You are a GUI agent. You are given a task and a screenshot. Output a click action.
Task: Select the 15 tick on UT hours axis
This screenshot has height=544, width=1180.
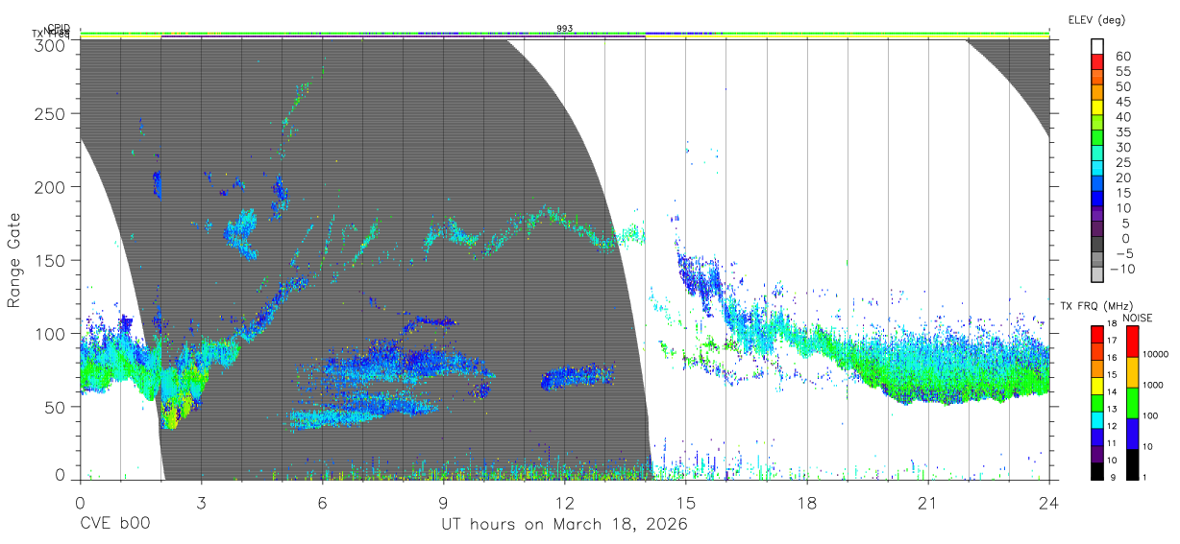point(686,503)
